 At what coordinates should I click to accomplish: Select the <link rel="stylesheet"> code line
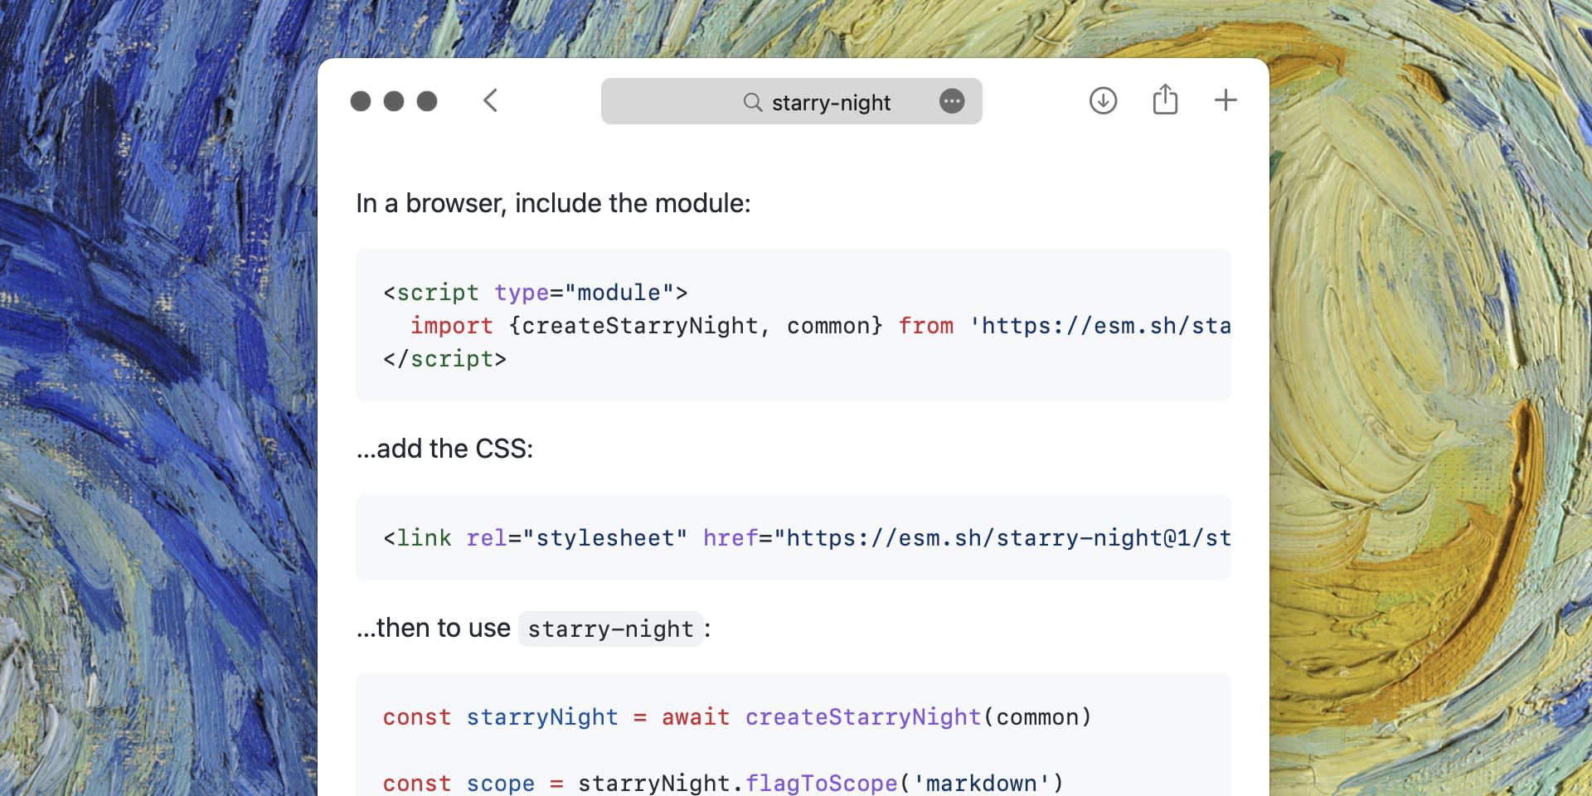point(806,538)
